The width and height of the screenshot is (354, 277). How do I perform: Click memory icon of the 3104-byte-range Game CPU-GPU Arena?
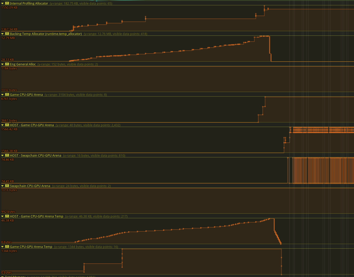coord(7,94)
